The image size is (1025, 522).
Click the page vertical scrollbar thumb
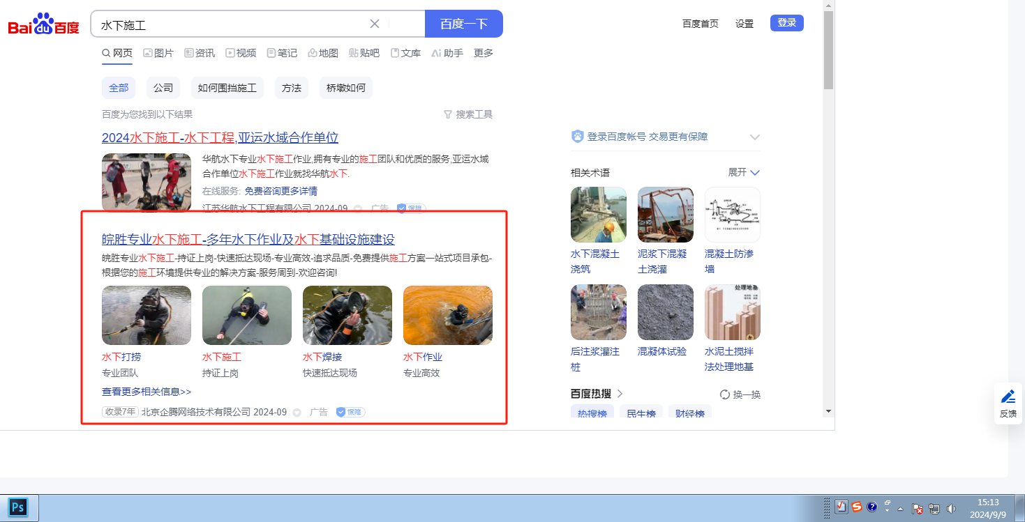pos(829,50)
